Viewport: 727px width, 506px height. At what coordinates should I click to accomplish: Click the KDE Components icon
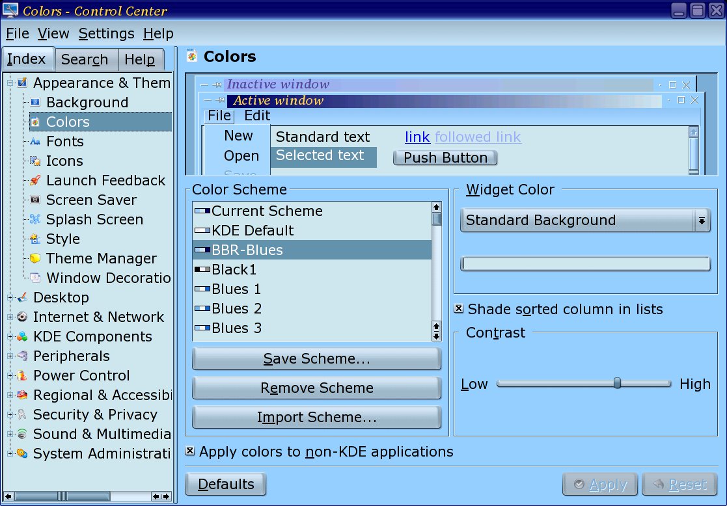pyautogui.click(x=22, y=336)
